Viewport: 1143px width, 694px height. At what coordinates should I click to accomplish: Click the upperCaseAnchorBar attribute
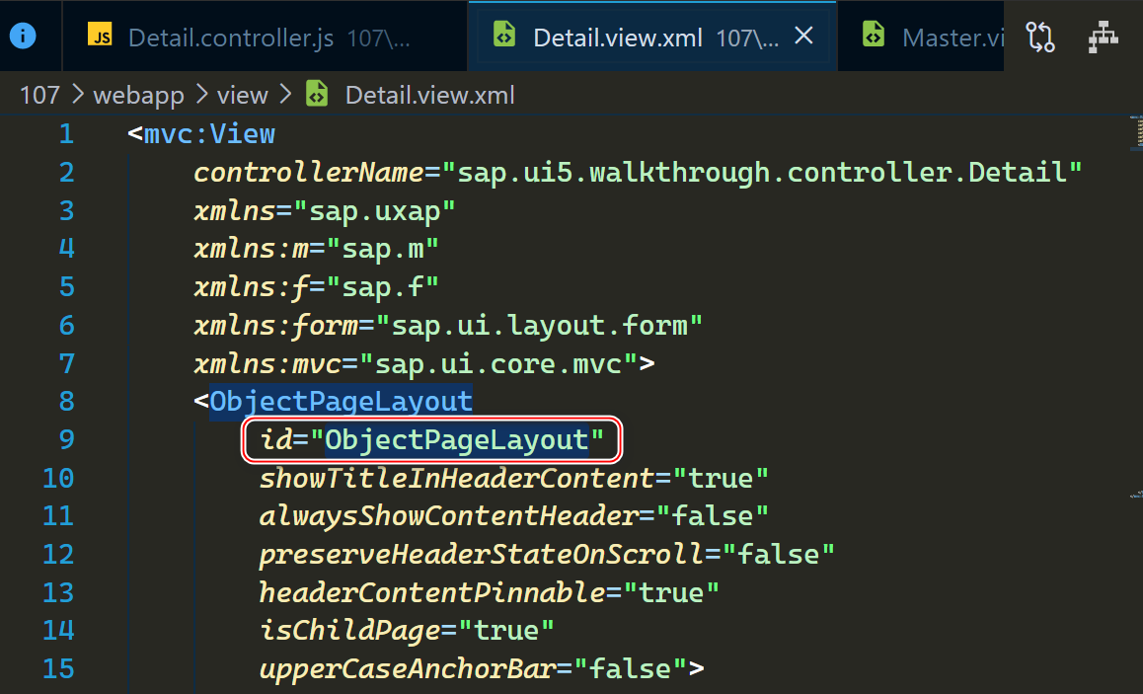pos(408,669)
